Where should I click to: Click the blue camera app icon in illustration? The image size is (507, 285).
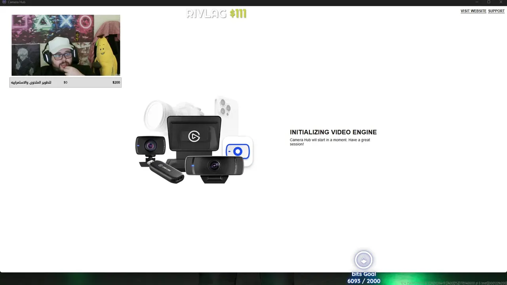(238, 151)
